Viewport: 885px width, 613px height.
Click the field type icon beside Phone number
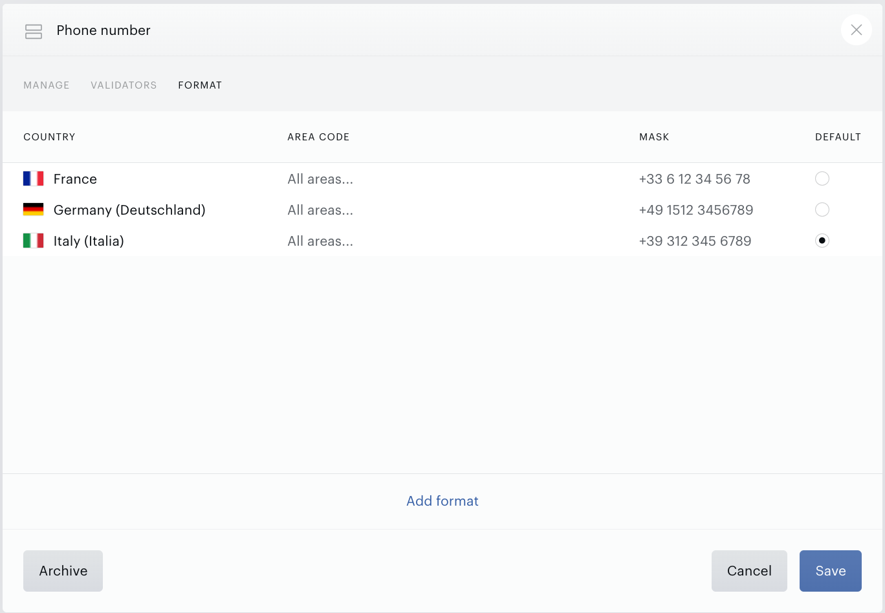34,31
